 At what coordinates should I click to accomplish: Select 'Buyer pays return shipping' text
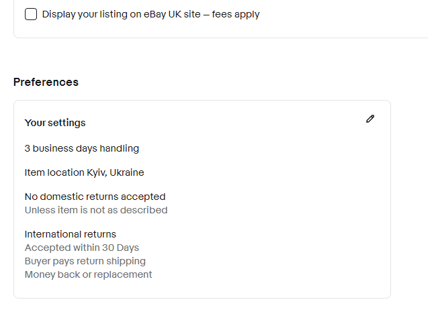pos(85,261)
